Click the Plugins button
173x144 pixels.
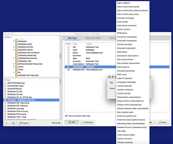[x=23, y=123]
